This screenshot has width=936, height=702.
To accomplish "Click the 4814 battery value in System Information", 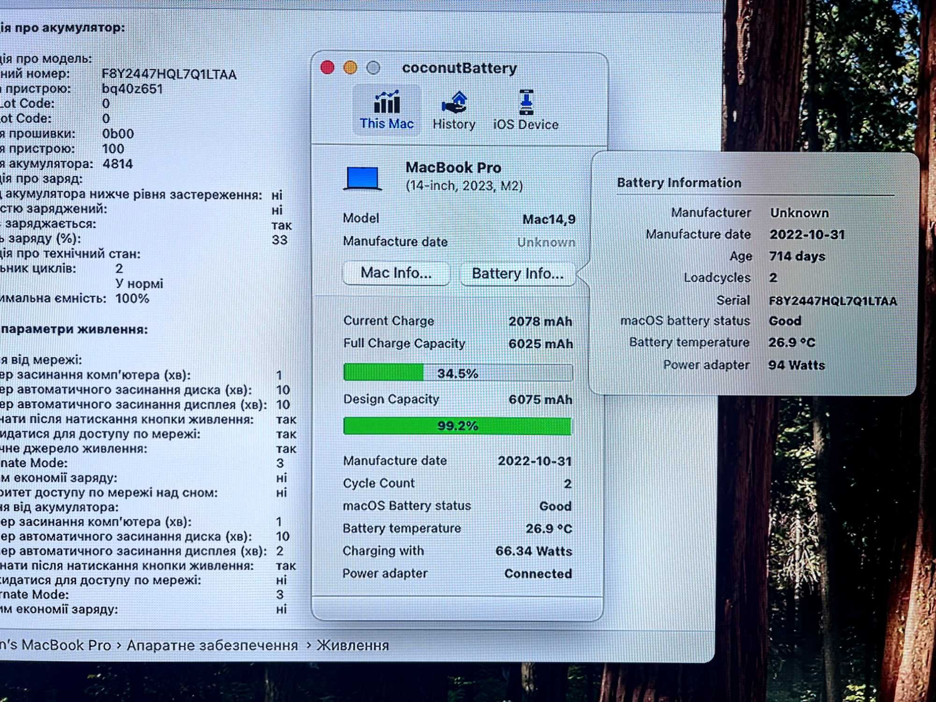I will (117, 164).
